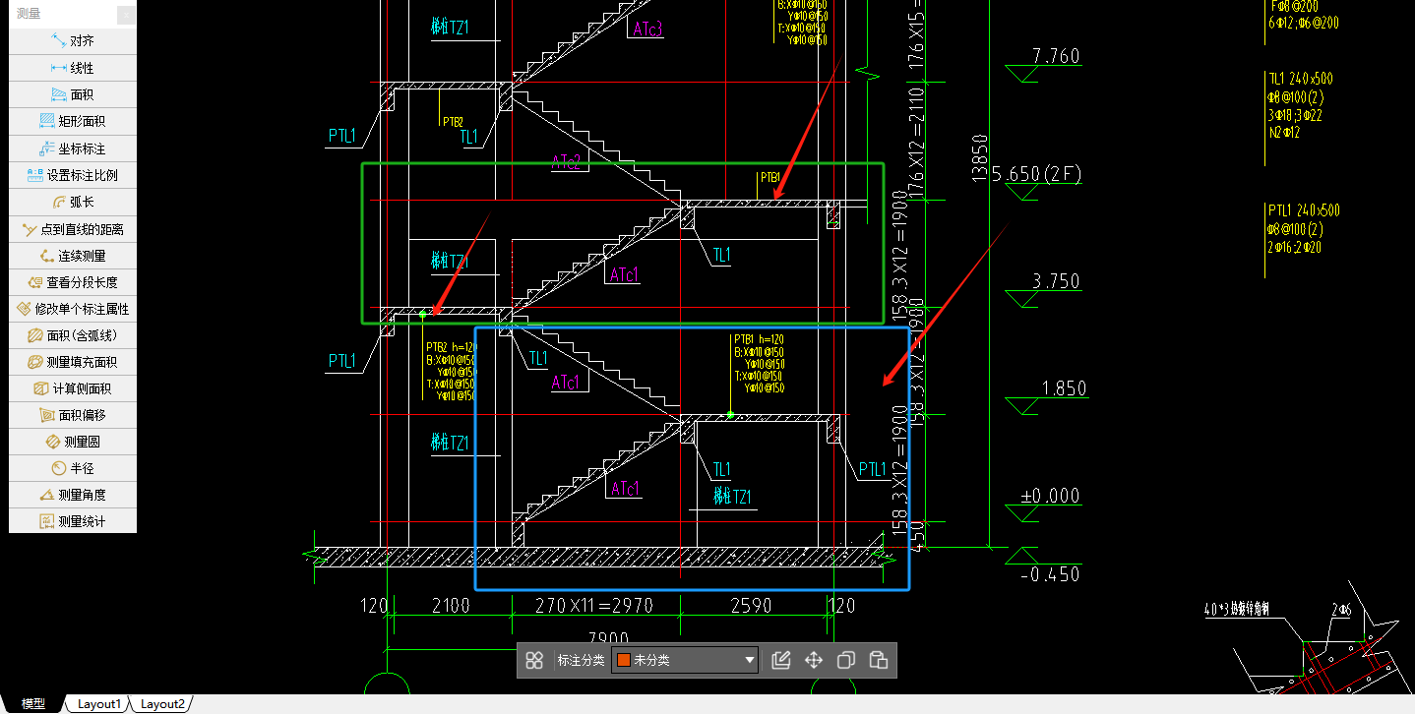
Task: Click the 2590 horizontal dimension text
Action: (x=750, y=606)
